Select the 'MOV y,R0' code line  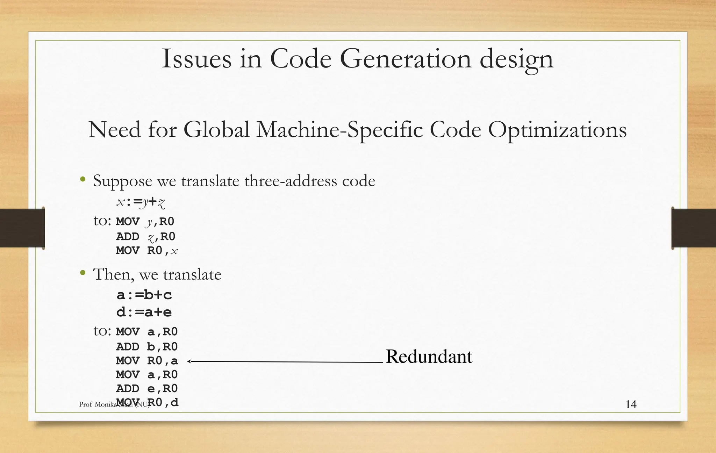coord(145,222)
